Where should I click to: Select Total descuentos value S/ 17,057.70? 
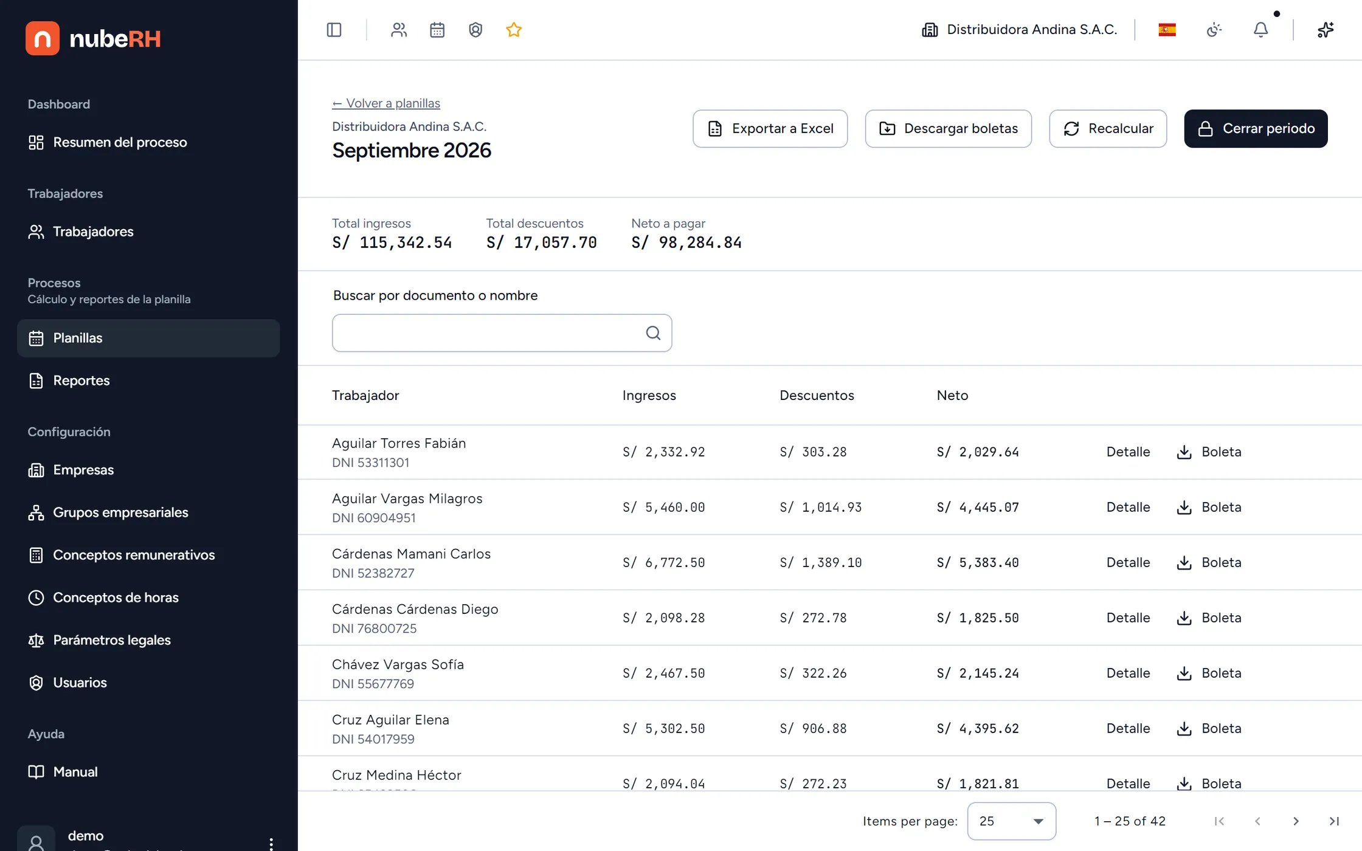click(x=541, y=243)
